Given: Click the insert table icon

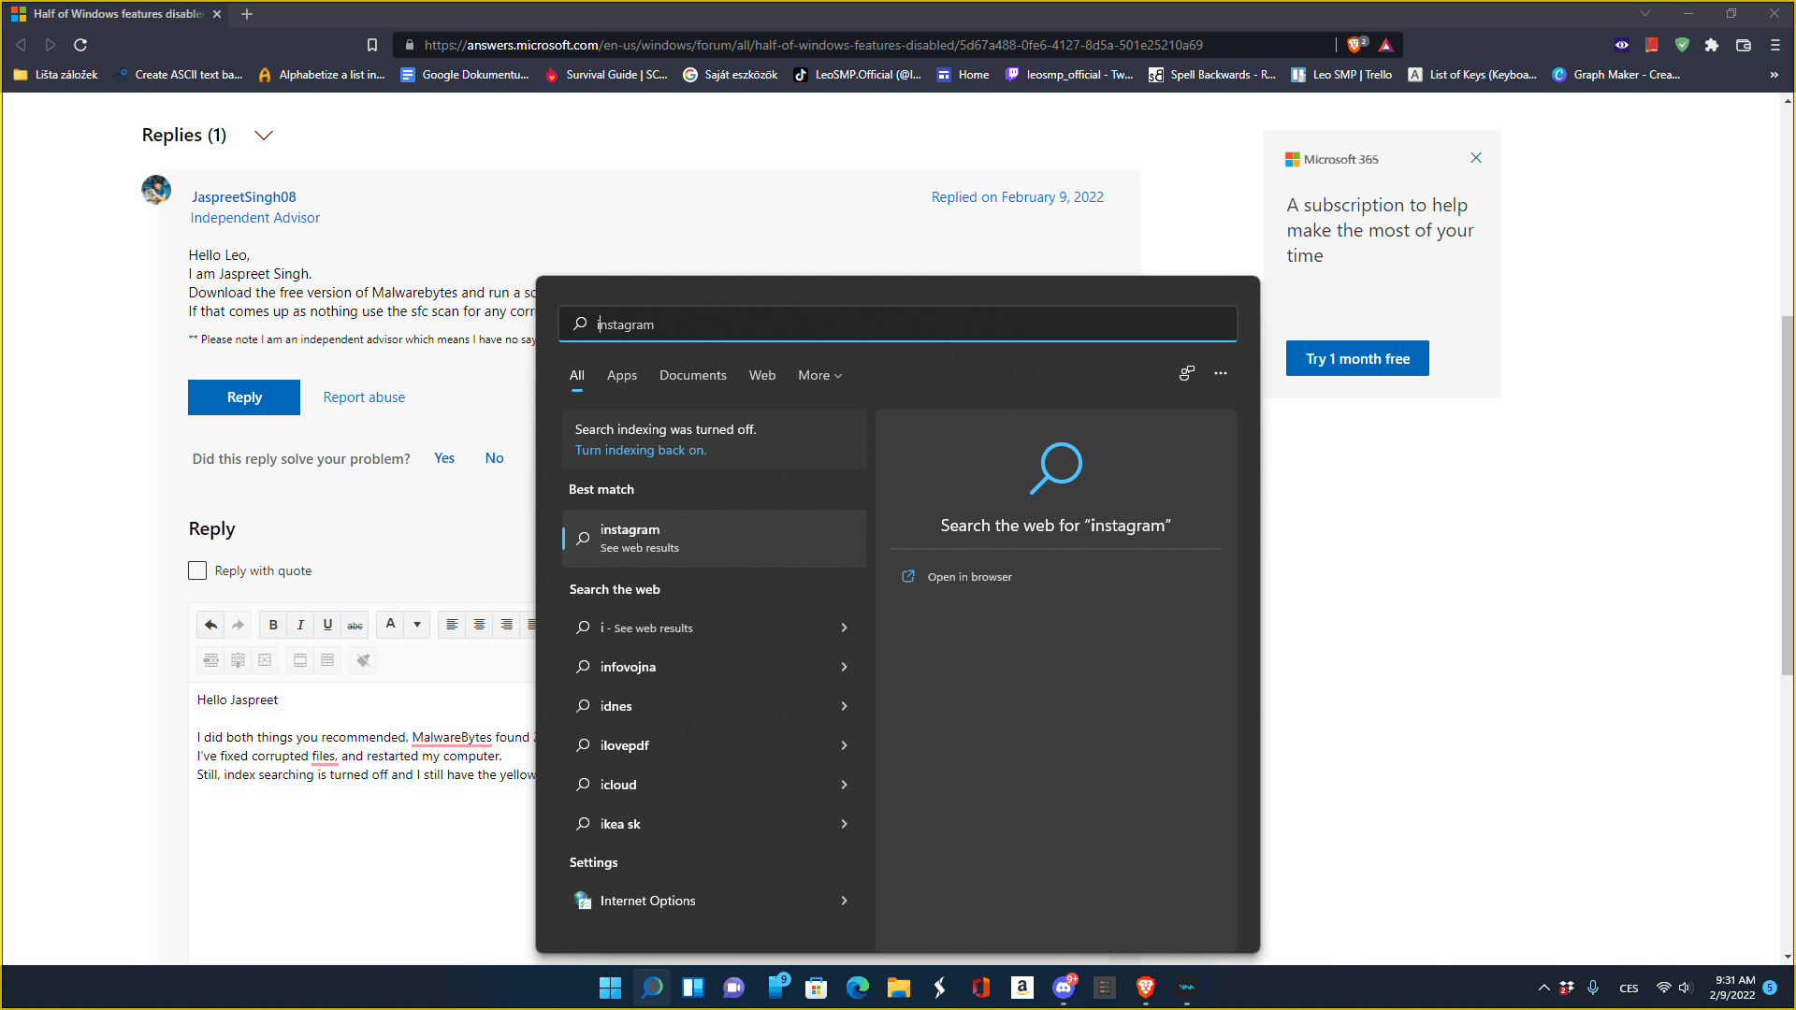Looking at the screenshot, I should click(327, 660).
